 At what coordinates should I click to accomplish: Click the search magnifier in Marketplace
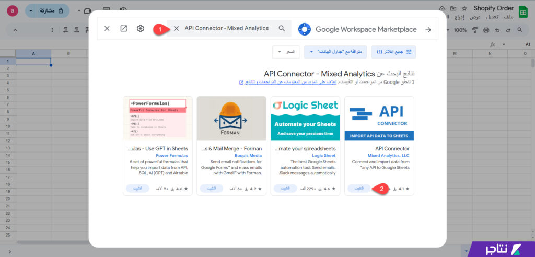click(x=282, y=28)
